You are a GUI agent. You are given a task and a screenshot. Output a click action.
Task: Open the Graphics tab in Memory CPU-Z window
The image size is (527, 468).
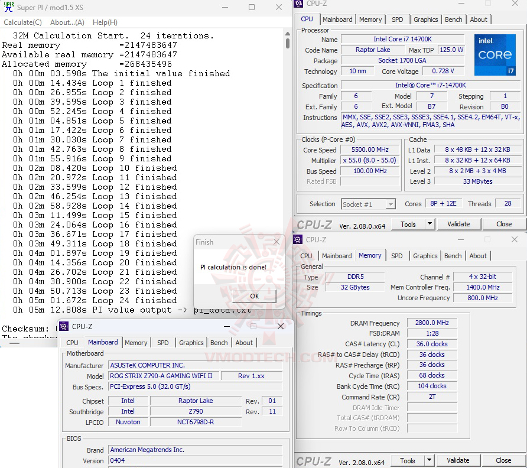pos(425,256)
